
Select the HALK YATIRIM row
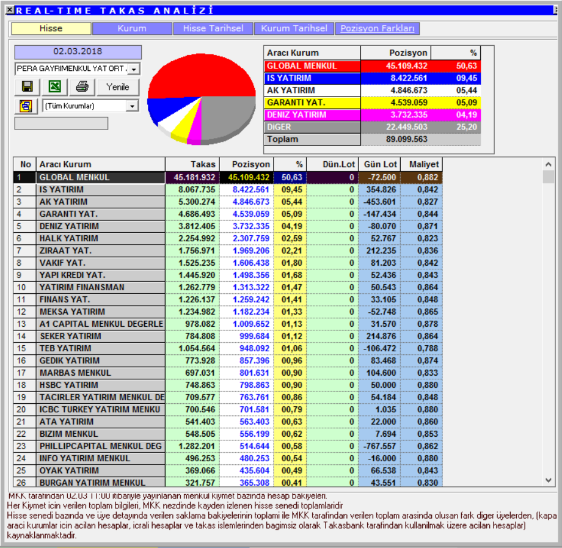(228, 238)
